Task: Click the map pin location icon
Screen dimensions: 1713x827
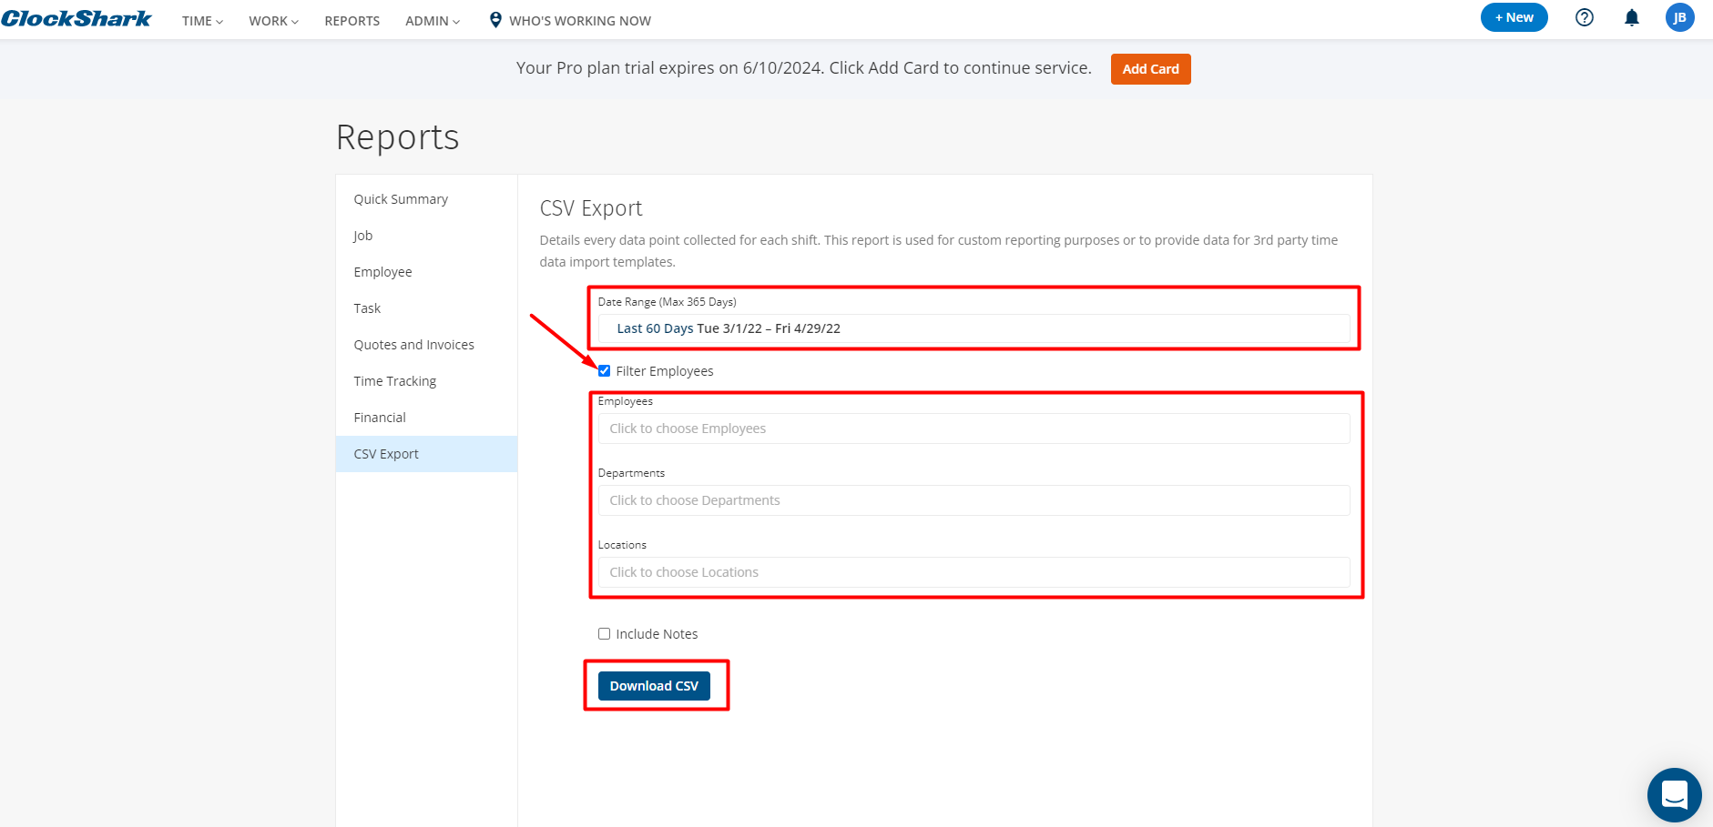Action: click(495, 20)
